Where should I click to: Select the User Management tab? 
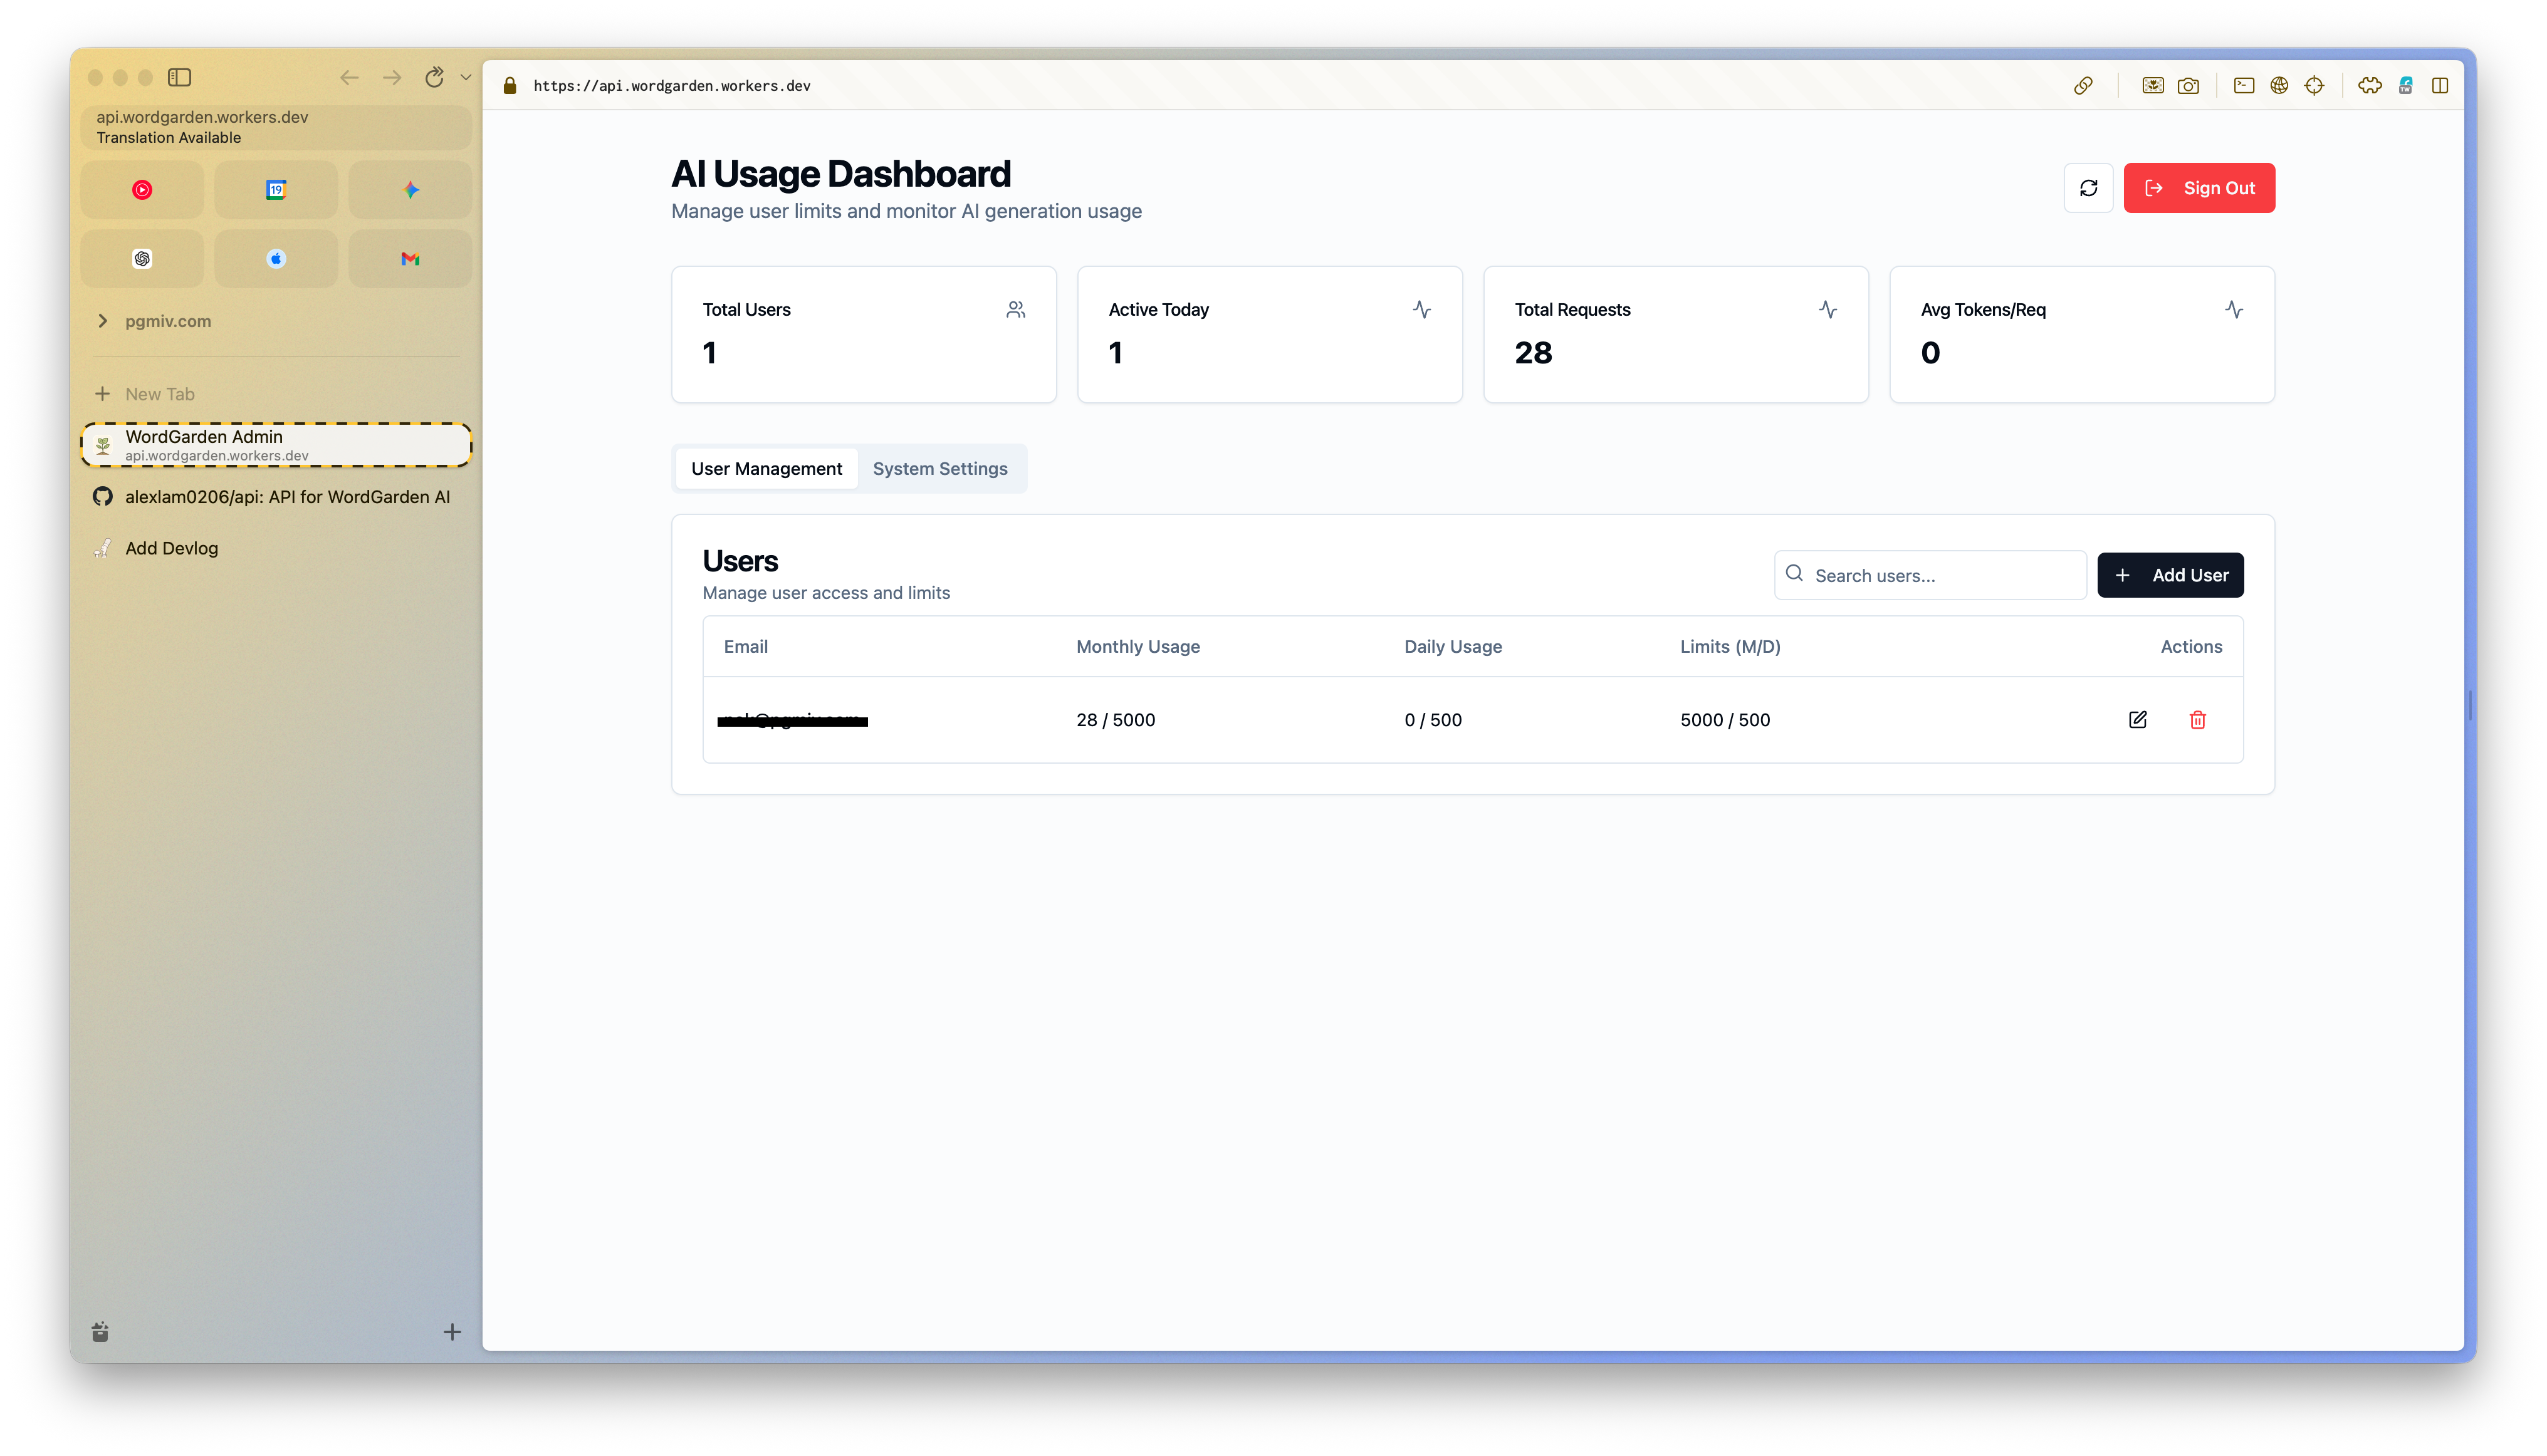pyautogui.click(x=766, y=469)
